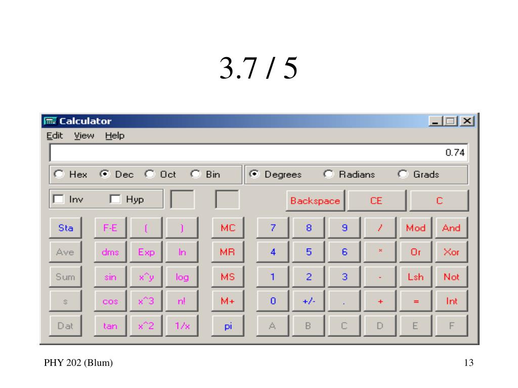Click the Not bitwise button
518x388 pixels.
451,276
